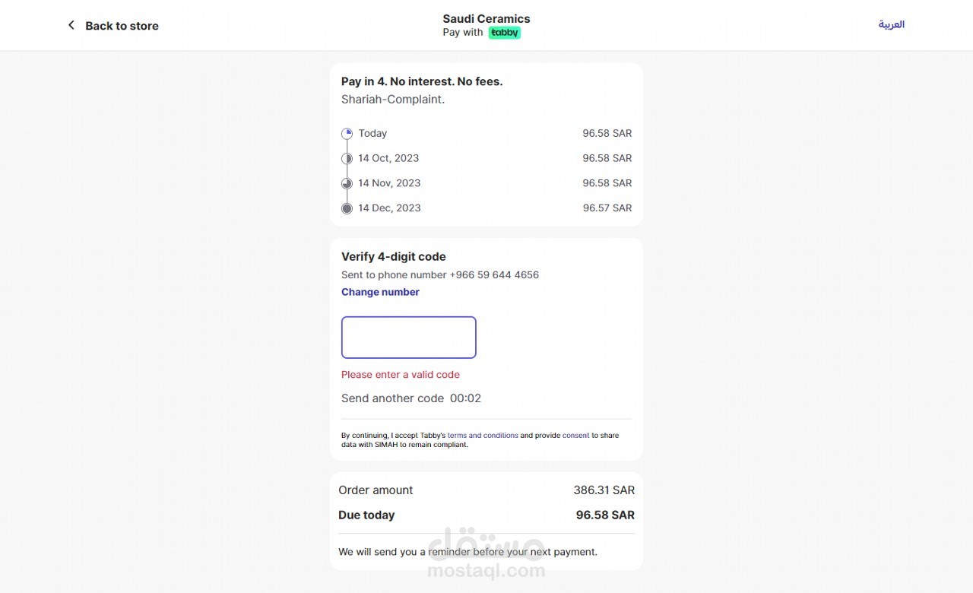Click the 14 Nov three-quarter progress icon
This screenshot has height=593, width=973.
tap(347, 183)
